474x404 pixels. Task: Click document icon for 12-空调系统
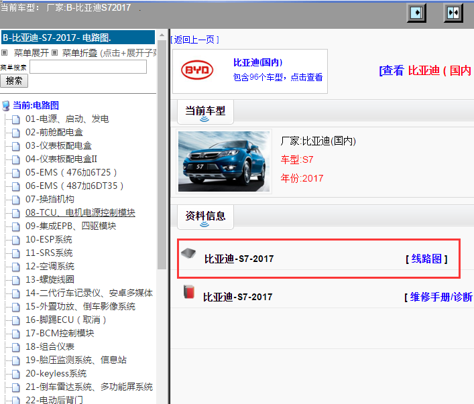point(16,267)
